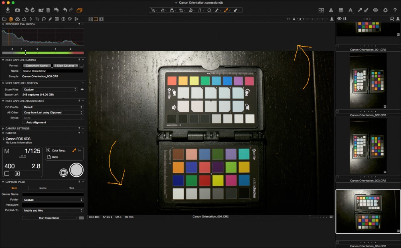Open Capture Pilot Folder dropdown

(x=53, y=200)
